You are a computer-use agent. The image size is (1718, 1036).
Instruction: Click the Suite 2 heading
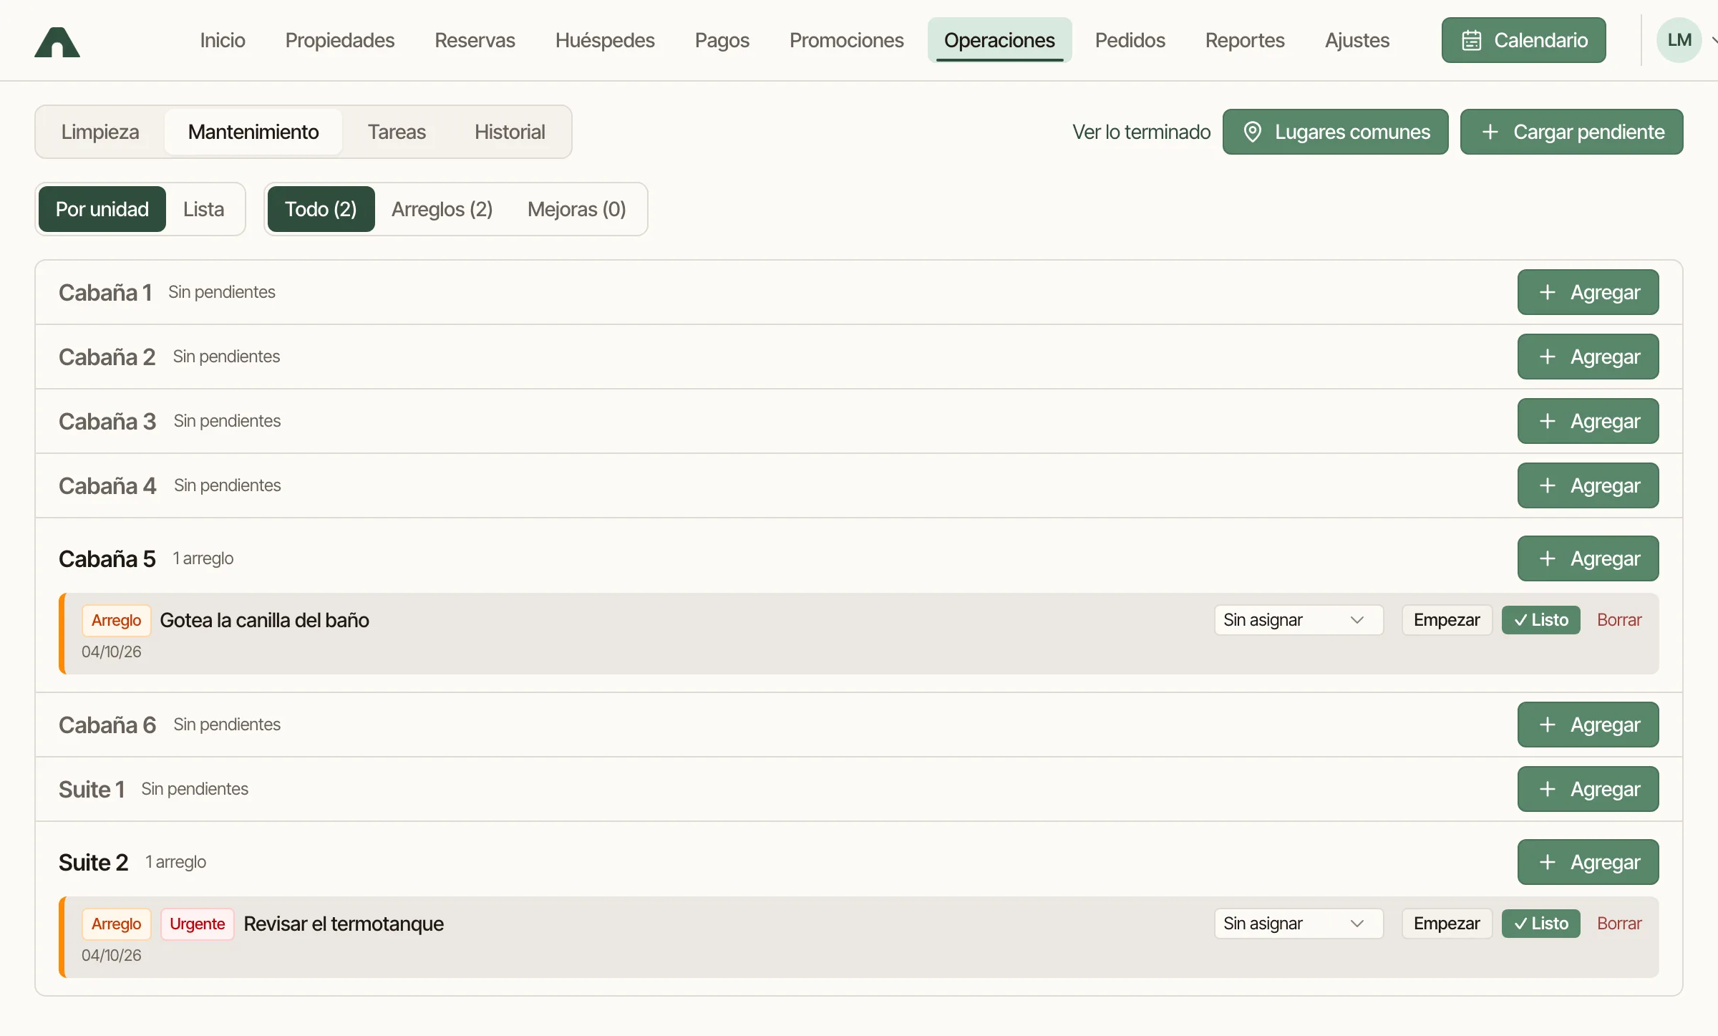(x=93, y=862)
